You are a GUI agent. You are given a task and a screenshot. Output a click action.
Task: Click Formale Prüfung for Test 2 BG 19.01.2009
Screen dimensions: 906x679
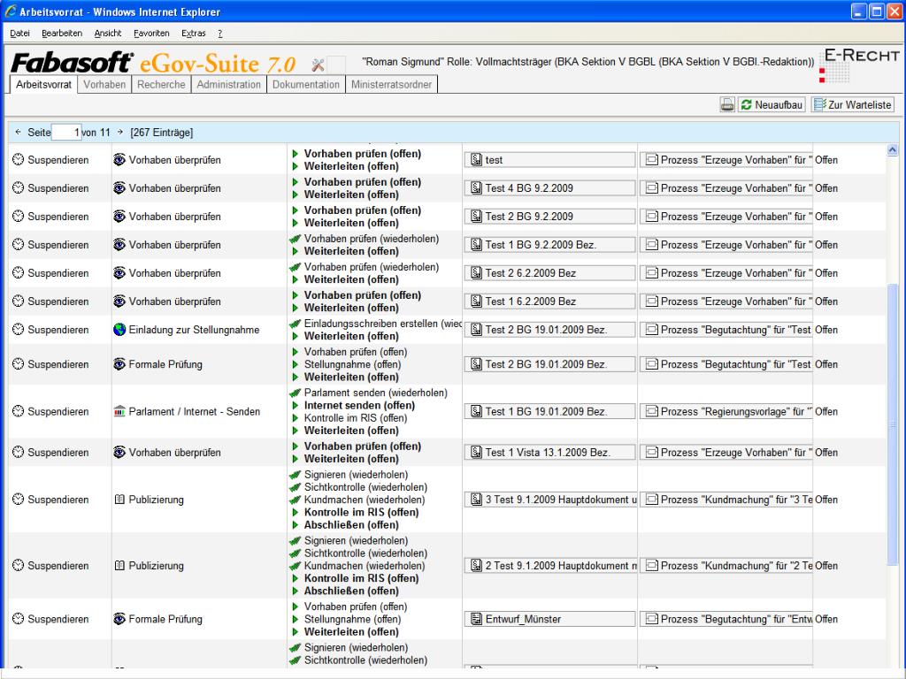(165, 364)
